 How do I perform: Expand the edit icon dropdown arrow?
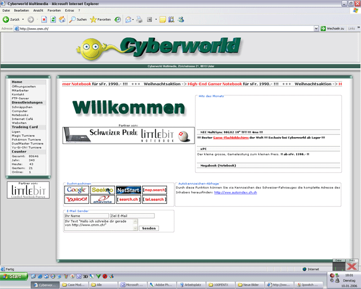click(156, 20)
